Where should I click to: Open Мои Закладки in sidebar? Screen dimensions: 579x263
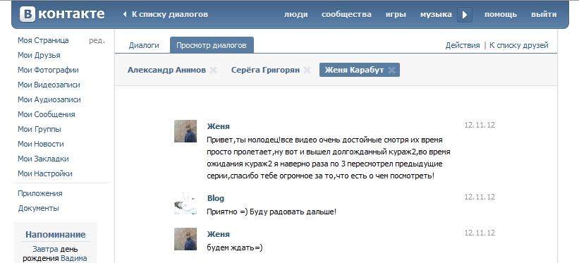(43, 159)
